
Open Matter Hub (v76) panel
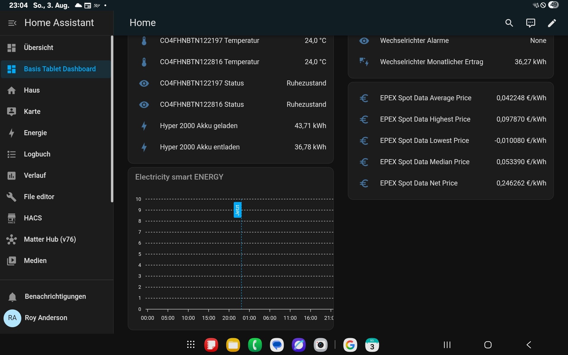click(x=50, y=239)
